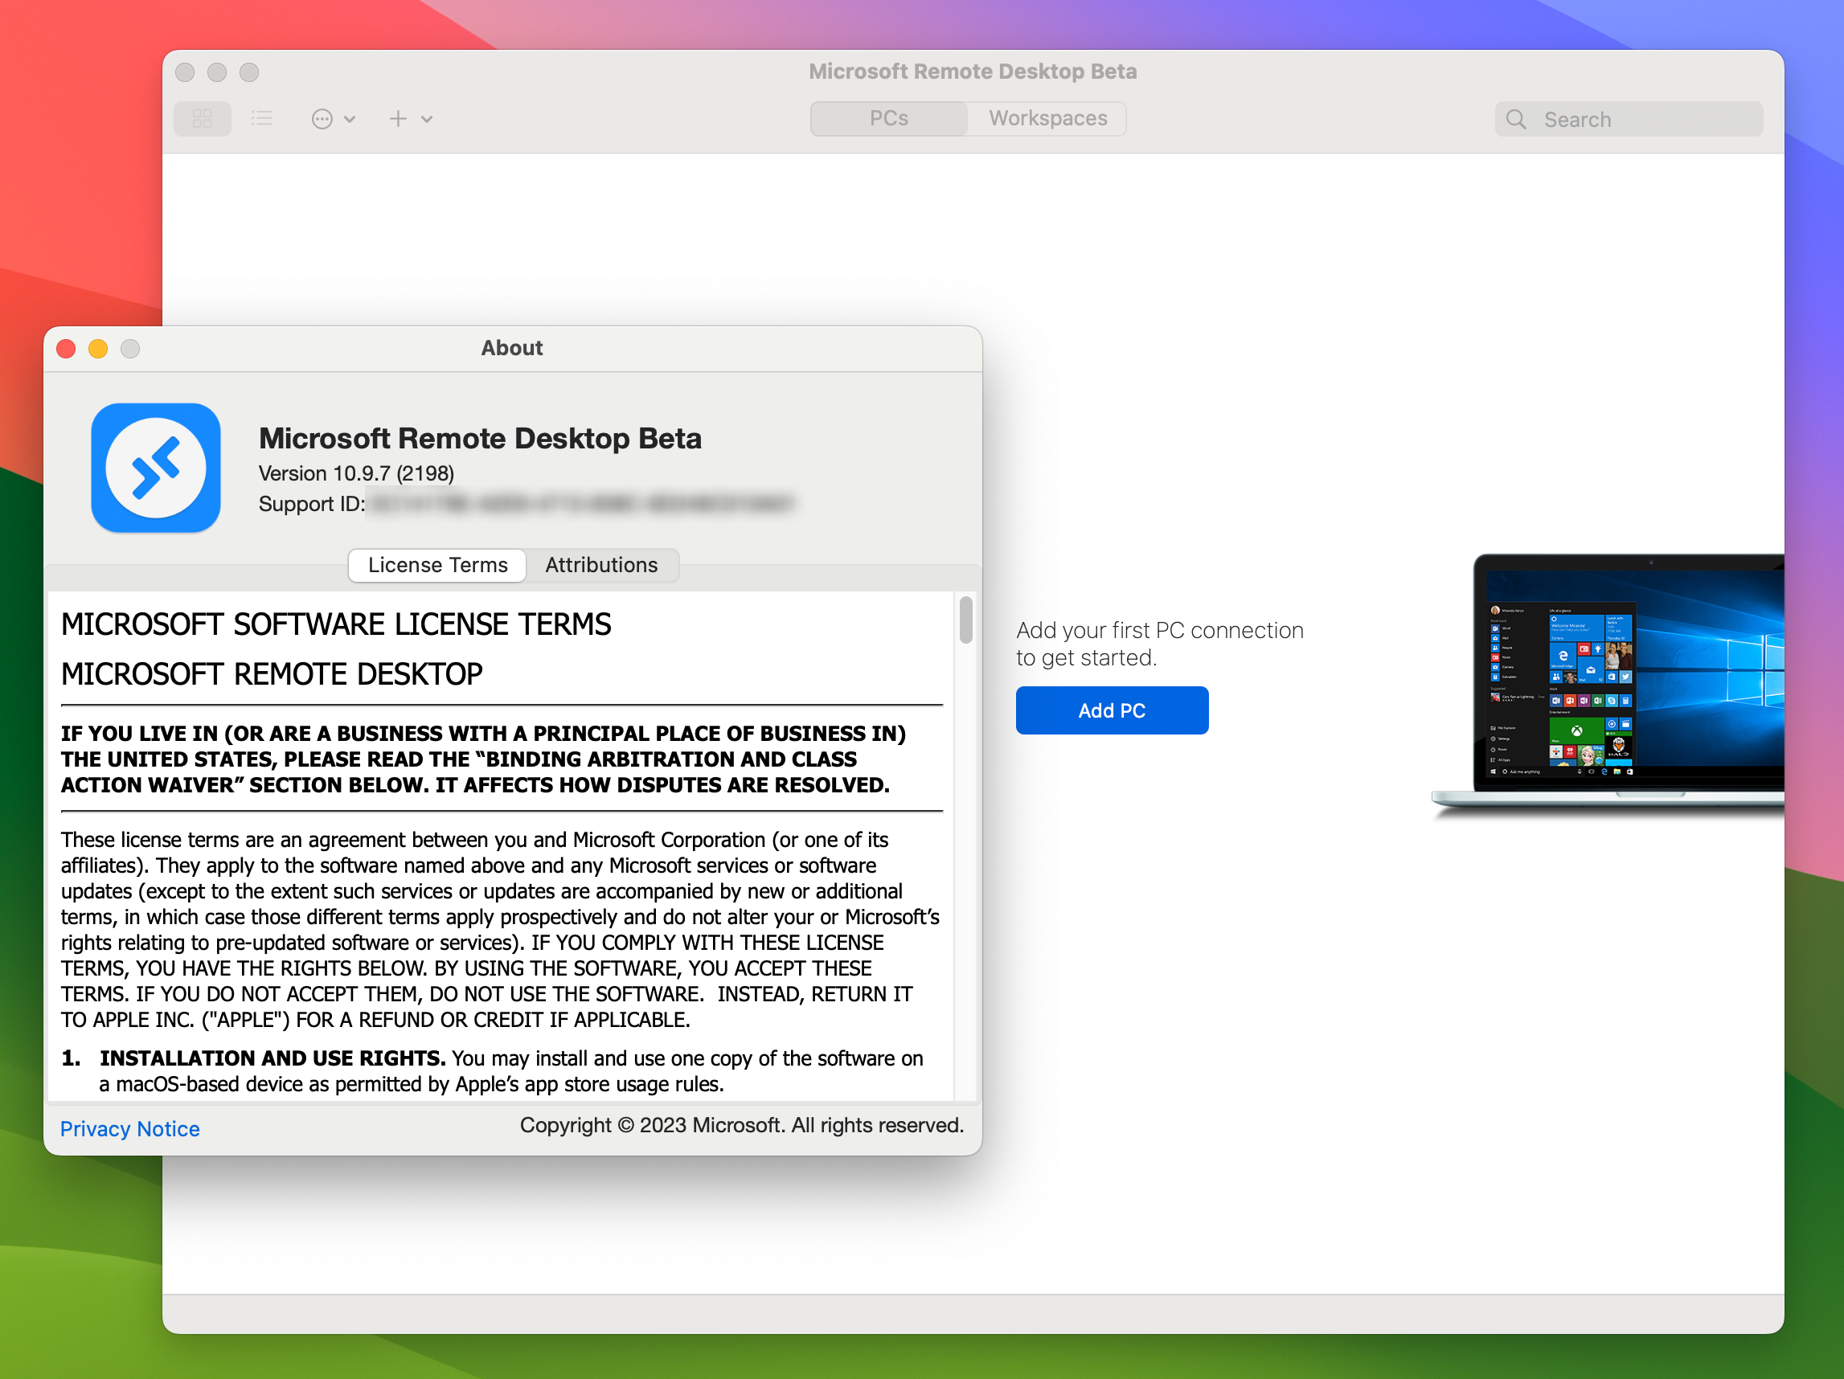Close the About window
The image size is (1844, 1379).
[x=66, y=348]
